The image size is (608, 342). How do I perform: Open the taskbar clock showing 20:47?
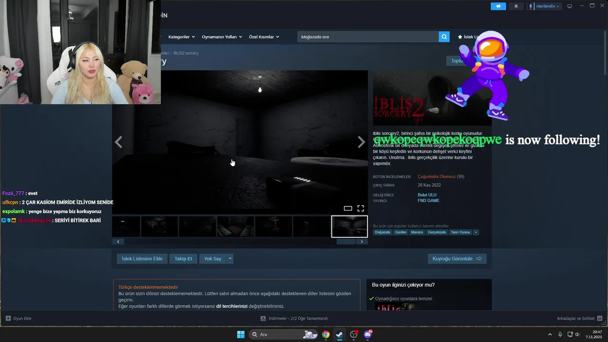click(x=594, y=334)
